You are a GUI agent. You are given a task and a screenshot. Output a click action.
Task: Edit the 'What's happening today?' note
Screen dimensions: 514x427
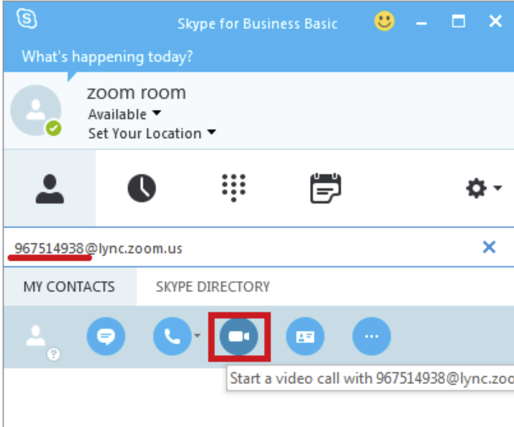[107, 57]
